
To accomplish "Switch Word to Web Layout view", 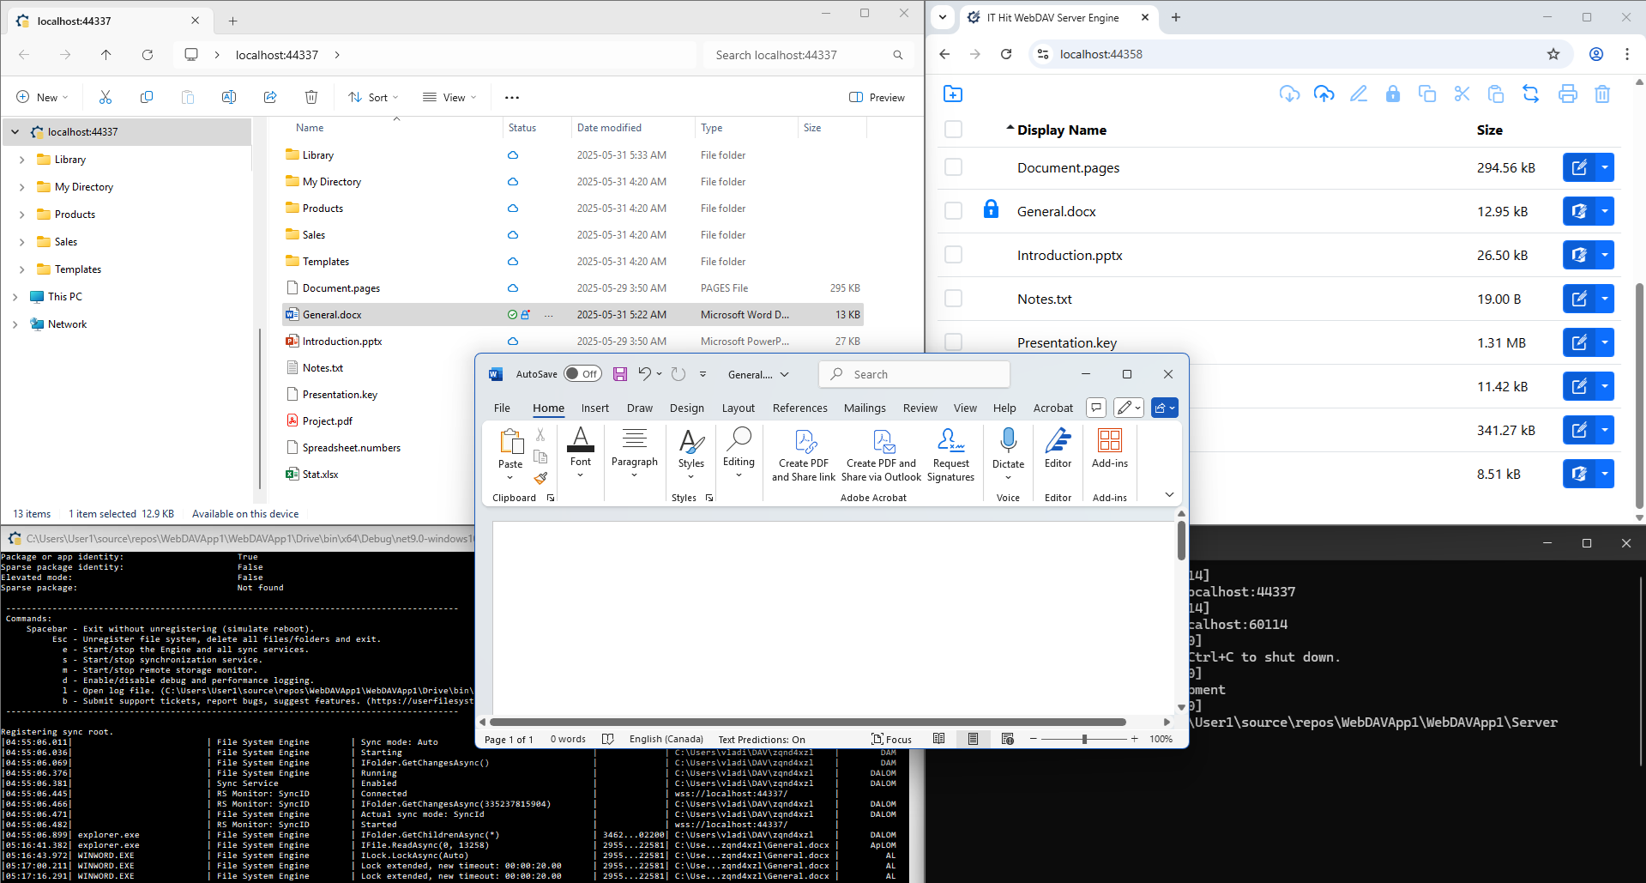I will (x=1008, y=739).
